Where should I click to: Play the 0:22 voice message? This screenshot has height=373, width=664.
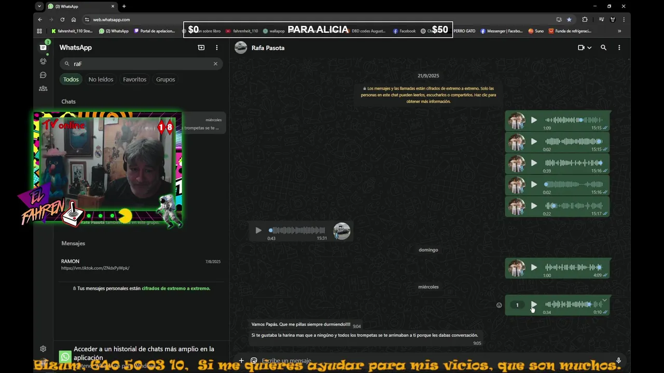tap(534, 206)
